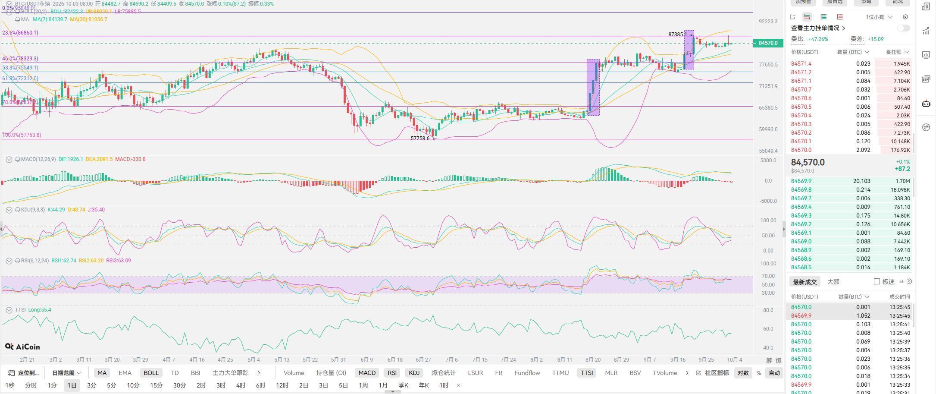The image size is (936, 394).
Task: Switch price scale to 对数 logarithmic
Action: pyautogui.click(x=743, y=373)
